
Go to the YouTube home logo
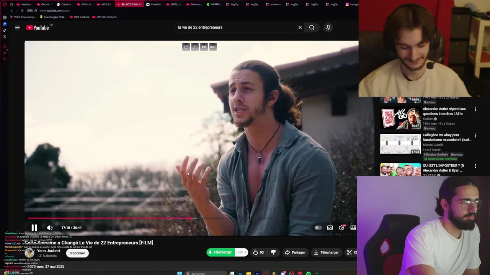click(x=38, y=27)
